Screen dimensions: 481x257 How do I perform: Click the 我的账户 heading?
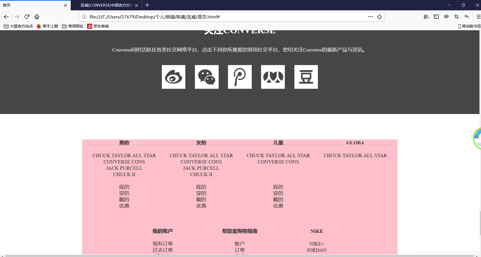[x=163, y=231]
